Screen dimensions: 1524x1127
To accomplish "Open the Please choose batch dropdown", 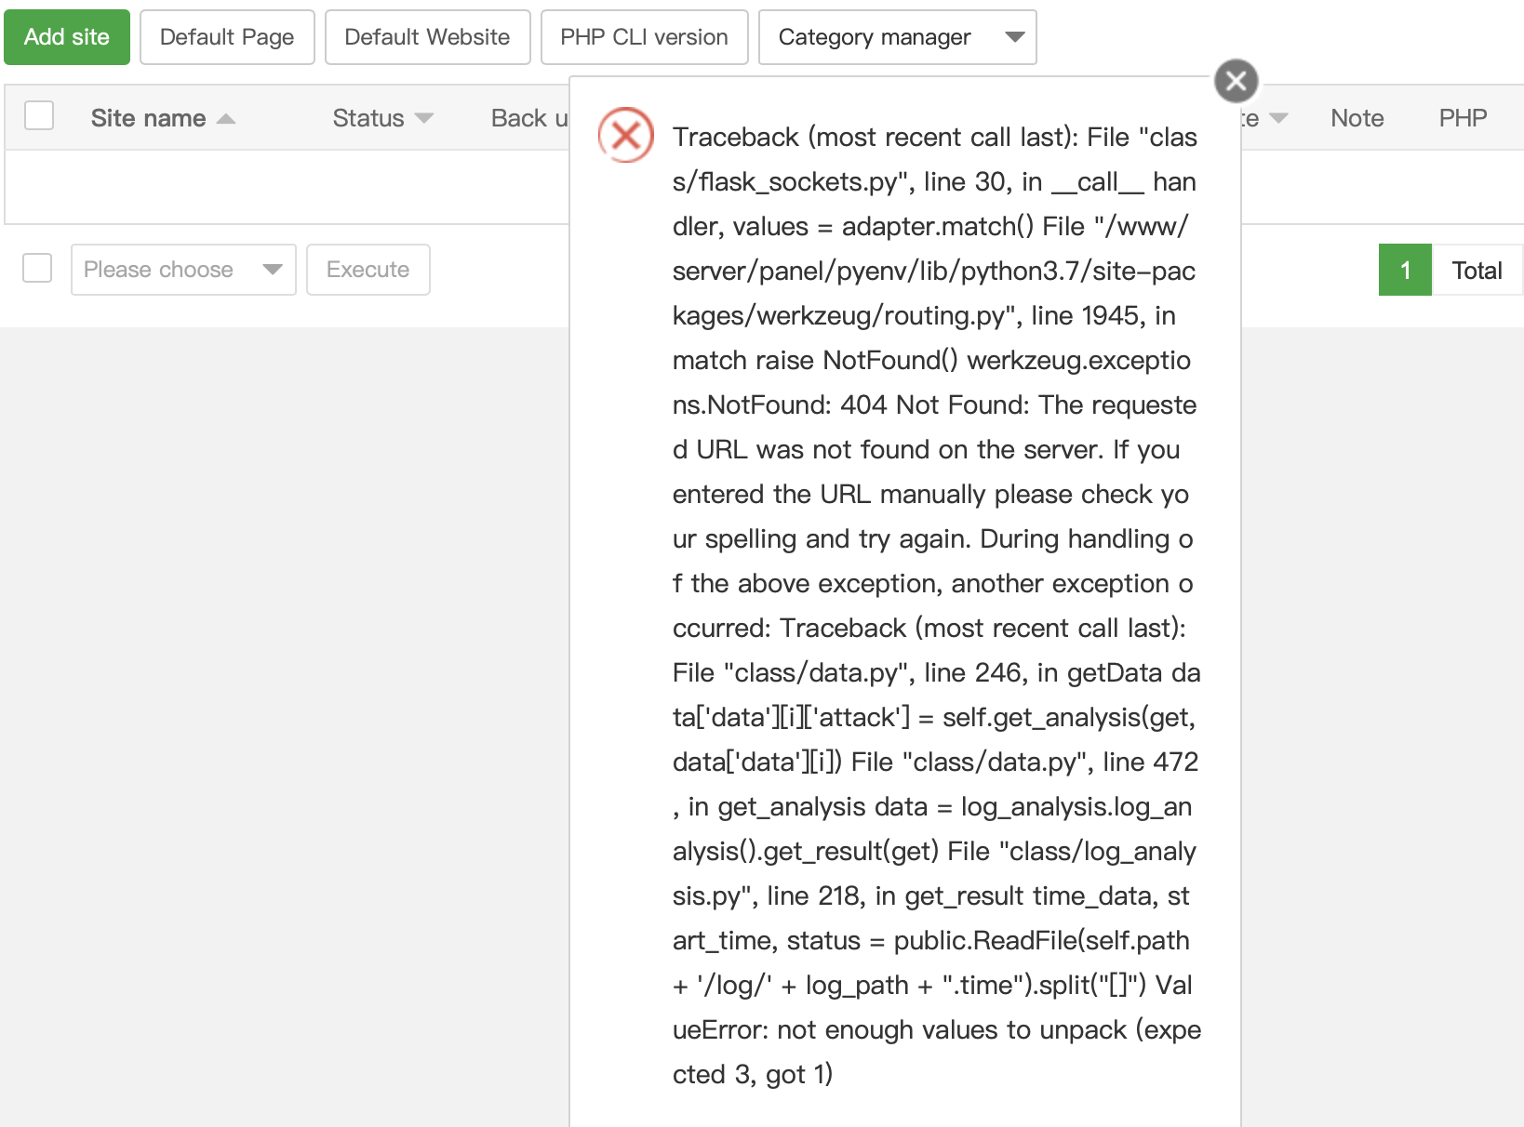I will point(183,270).
